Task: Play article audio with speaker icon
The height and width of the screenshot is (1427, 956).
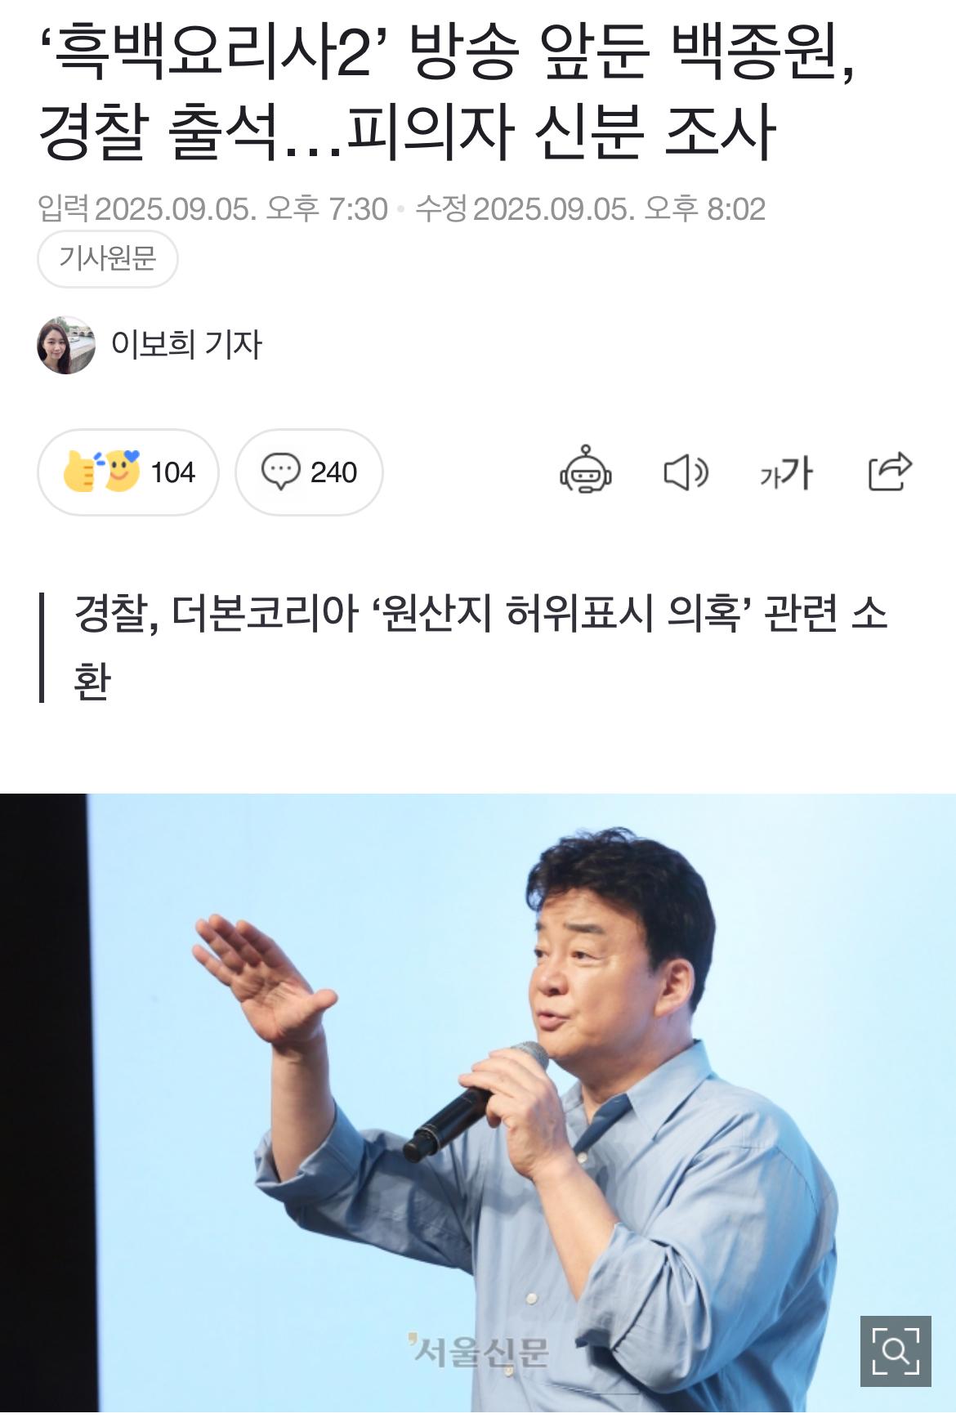Action: (x=686, y=472)
